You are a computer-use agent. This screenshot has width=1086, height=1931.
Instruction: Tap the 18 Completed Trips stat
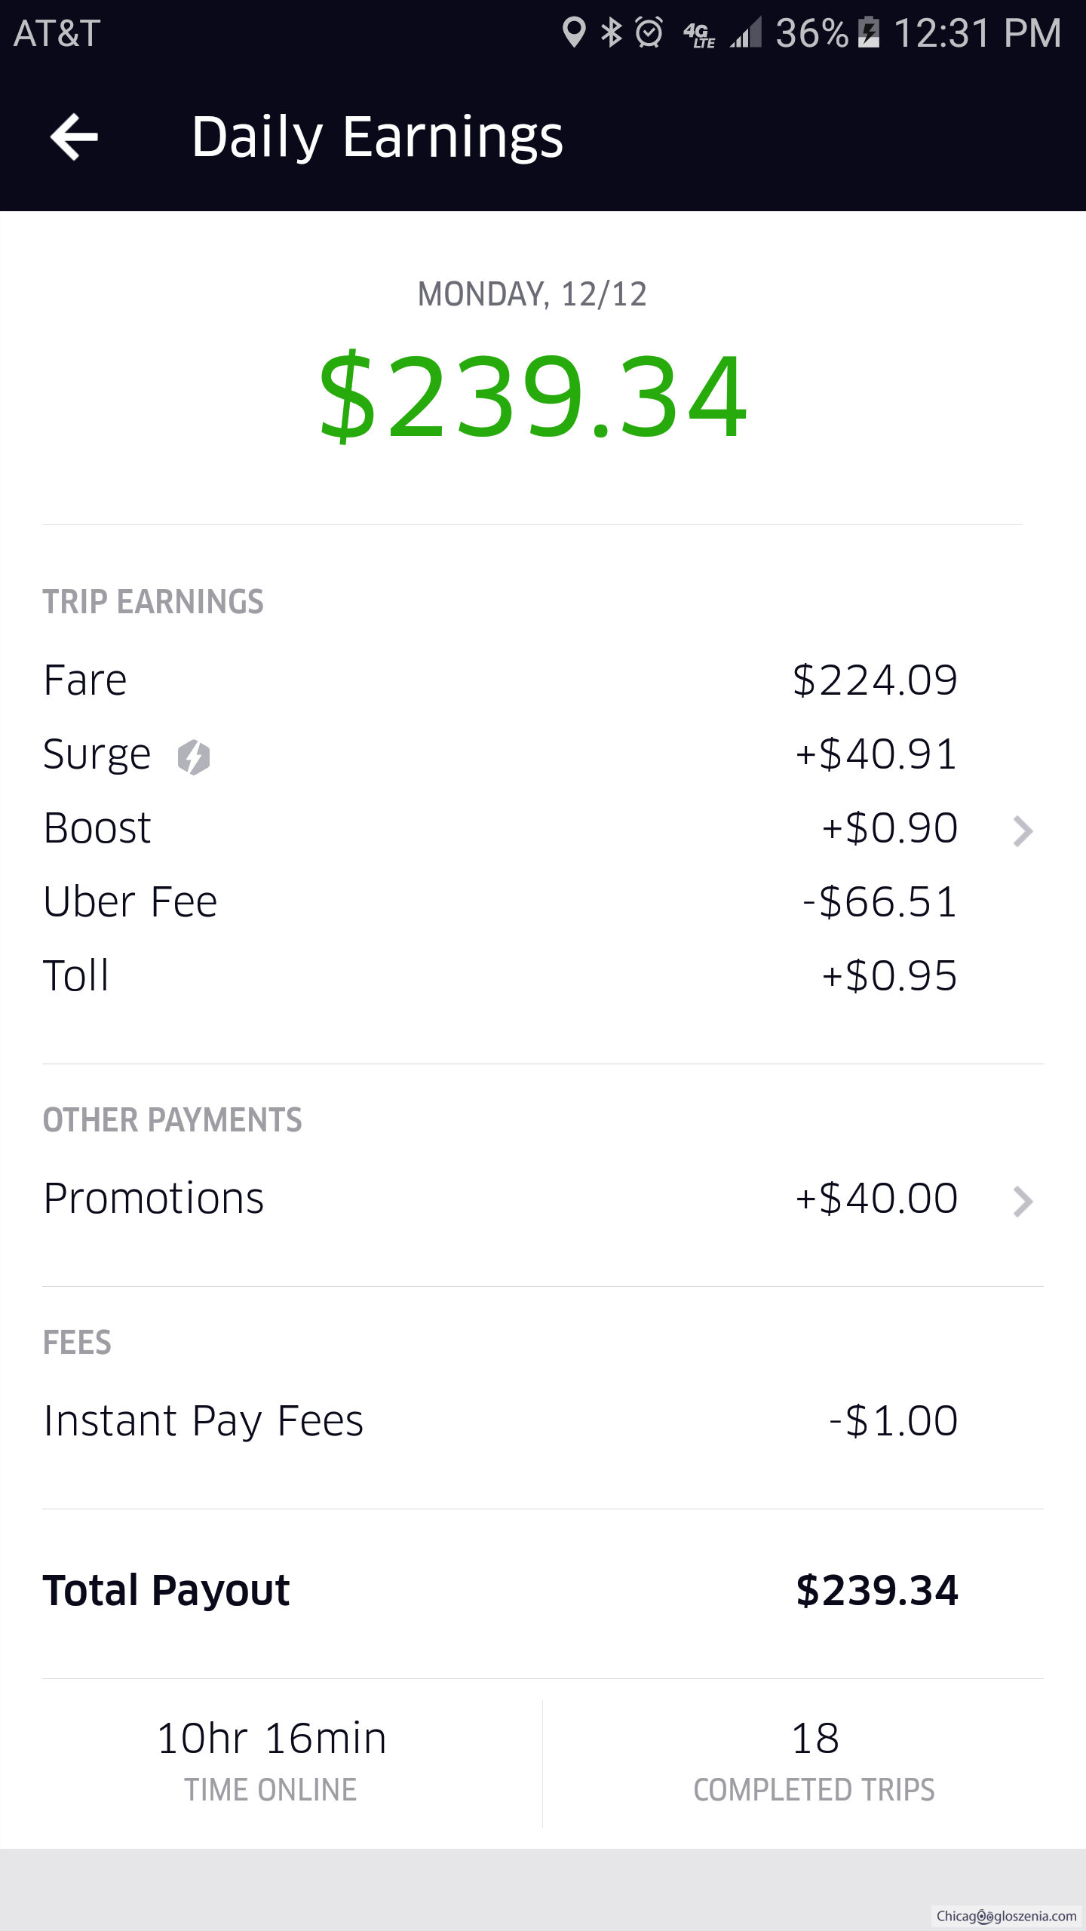[x=814, y=1762]
